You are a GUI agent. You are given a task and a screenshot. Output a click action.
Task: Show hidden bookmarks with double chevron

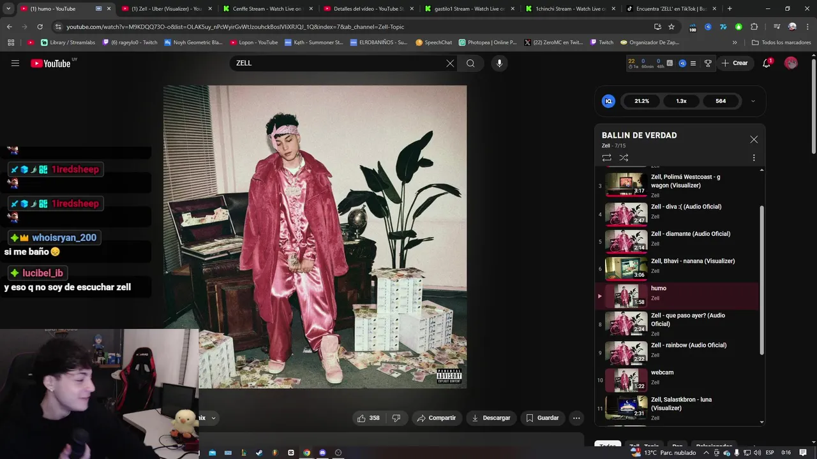coord(735,42)
